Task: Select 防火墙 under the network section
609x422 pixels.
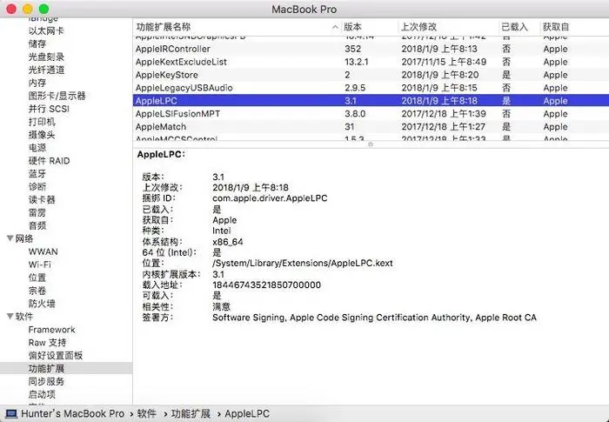Action: [42, 304]
